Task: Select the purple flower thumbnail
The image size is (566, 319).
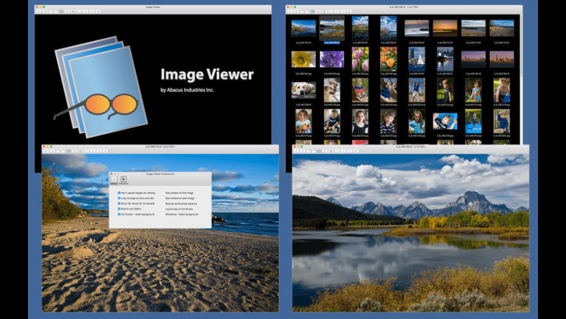Action: [332, 59]
